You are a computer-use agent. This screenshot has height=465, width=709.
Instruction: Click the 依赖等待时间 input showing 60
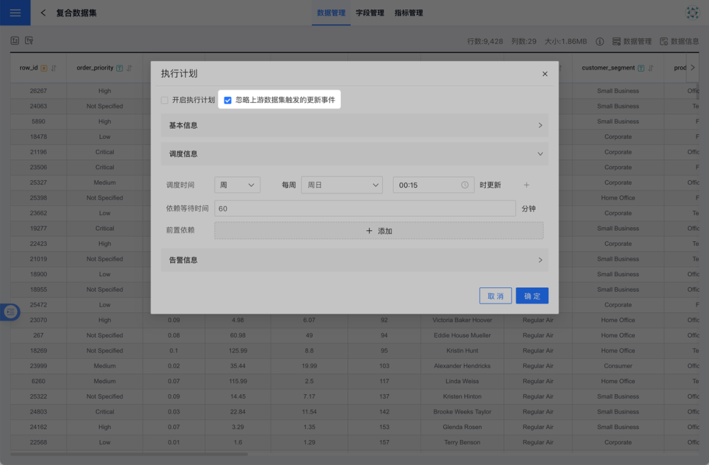[365, 208]
